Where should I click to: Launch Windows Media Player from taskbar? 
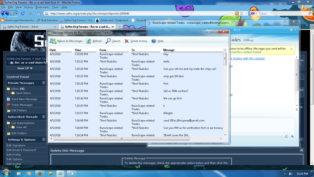pos(29,173)
